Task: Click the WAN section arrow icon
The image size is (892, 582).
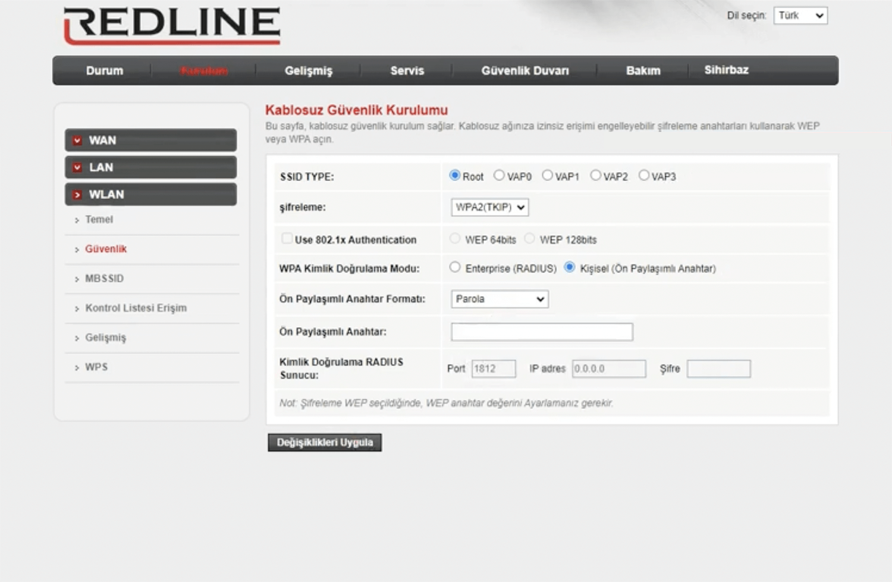Action: [77, 140]
